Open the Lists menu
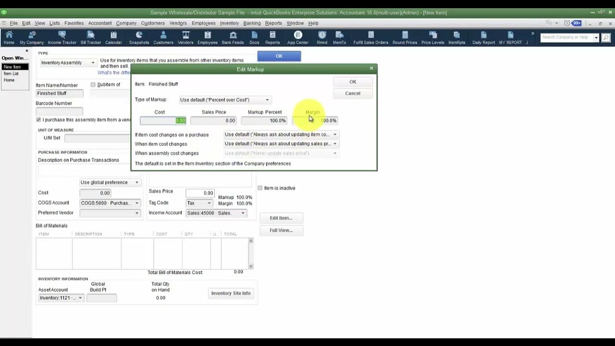The width and height of the screenshot is (615, 346). [x=55, y=23]
